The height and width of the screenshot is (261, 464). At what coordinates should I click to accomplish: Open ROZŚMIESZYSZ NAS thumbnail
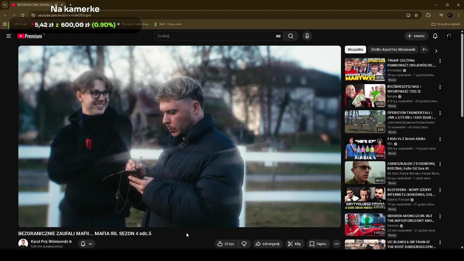365,95
